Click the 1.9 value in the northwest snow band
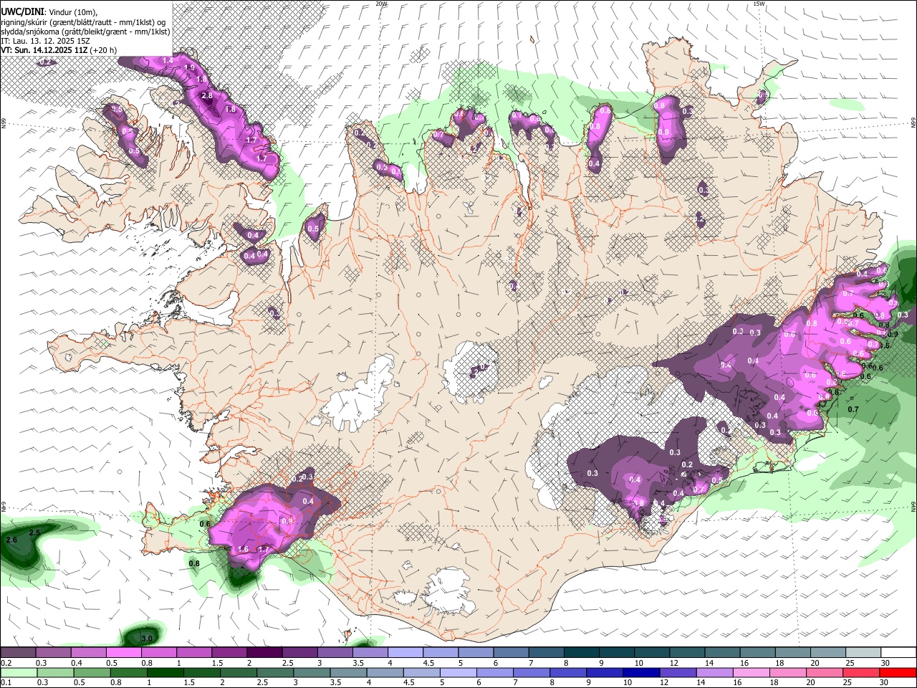The image size is (917, 688). pos(189,67)
